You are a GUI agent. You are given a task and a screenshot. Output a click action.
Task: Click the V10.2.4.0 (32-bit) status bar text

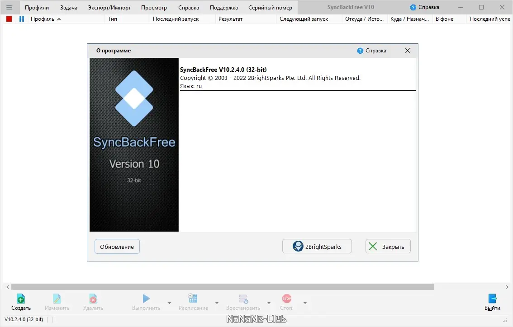(x=24, y=319)
